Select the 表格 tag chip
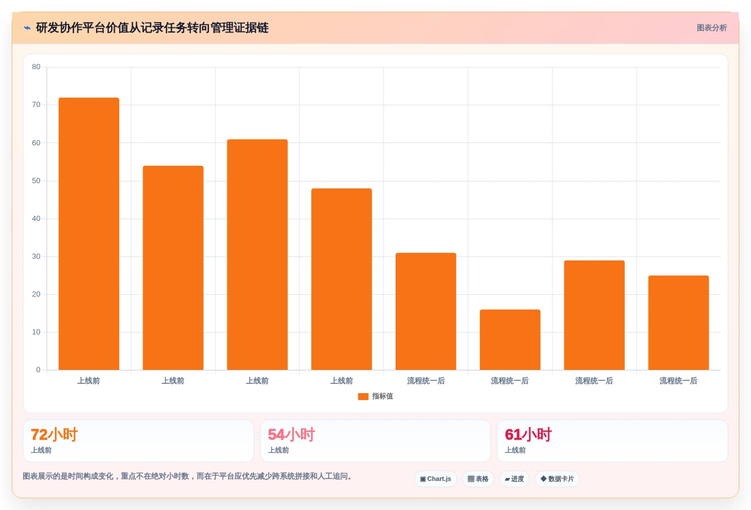 [x=478, y=479]
